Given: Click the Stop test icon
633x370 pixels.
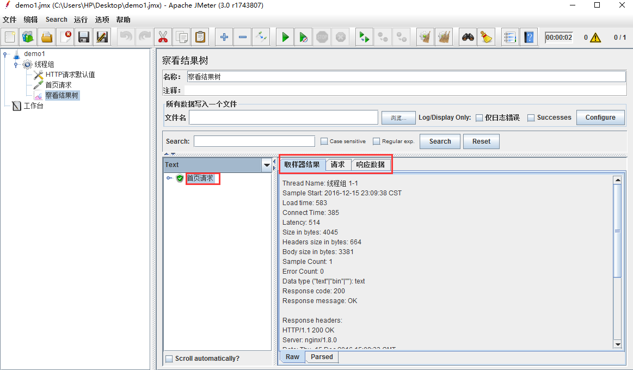Looking at the screenshot, I should pyautogui.click(x=322, y=37).
